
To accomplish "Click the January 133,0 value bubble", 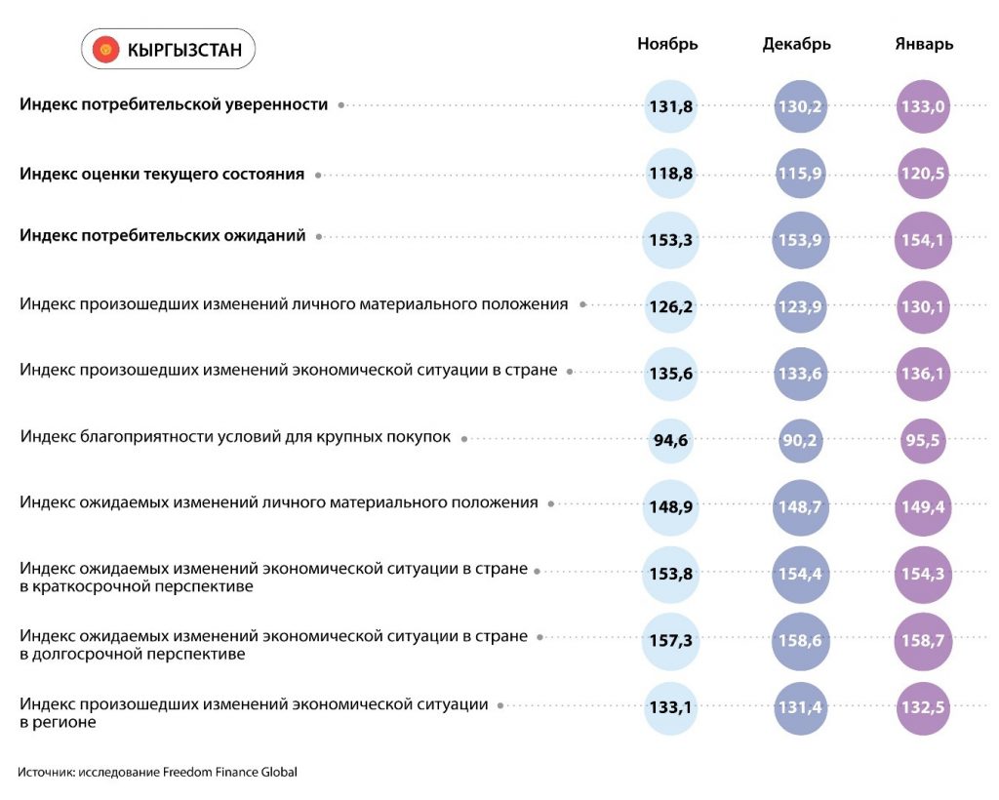I will click(923, 106).
